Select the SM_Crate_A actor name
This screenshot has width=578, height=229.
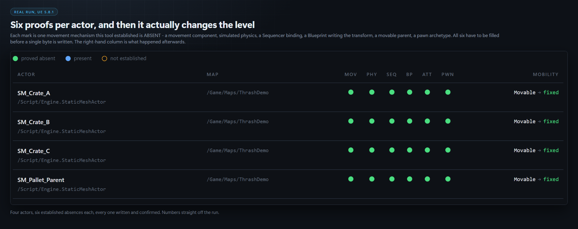click(x=34, y=93)
